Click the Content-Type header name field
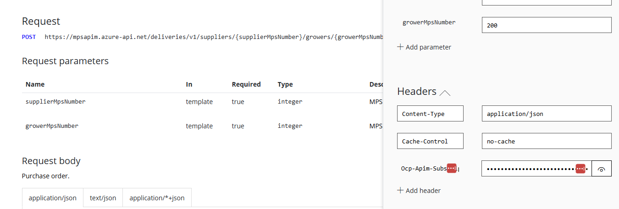Viewport: 619px width, 209px height. pyautogui.click(x=430, y=114)
